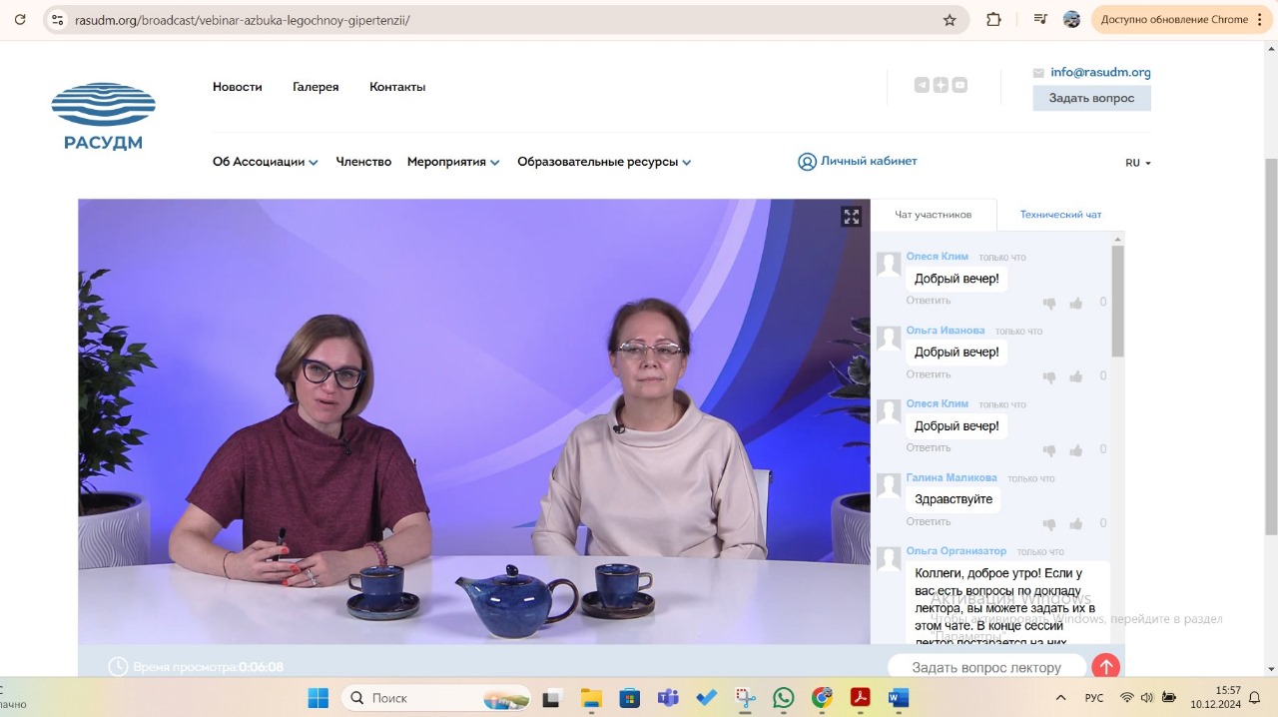1278x717 pixels.
Task: Reload the page with the browser refresh icon
Action: click(20, 19)
